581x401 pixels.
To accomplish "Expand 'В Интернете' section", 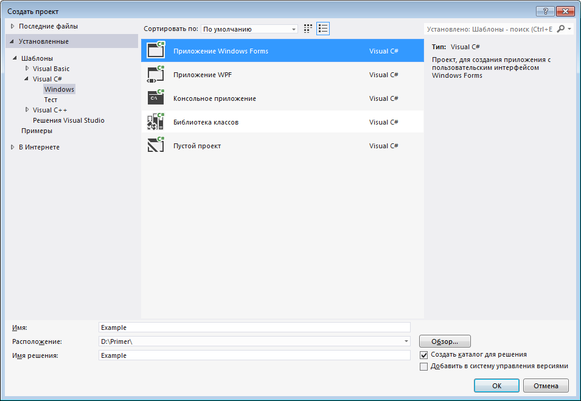I will coord(13,147).
